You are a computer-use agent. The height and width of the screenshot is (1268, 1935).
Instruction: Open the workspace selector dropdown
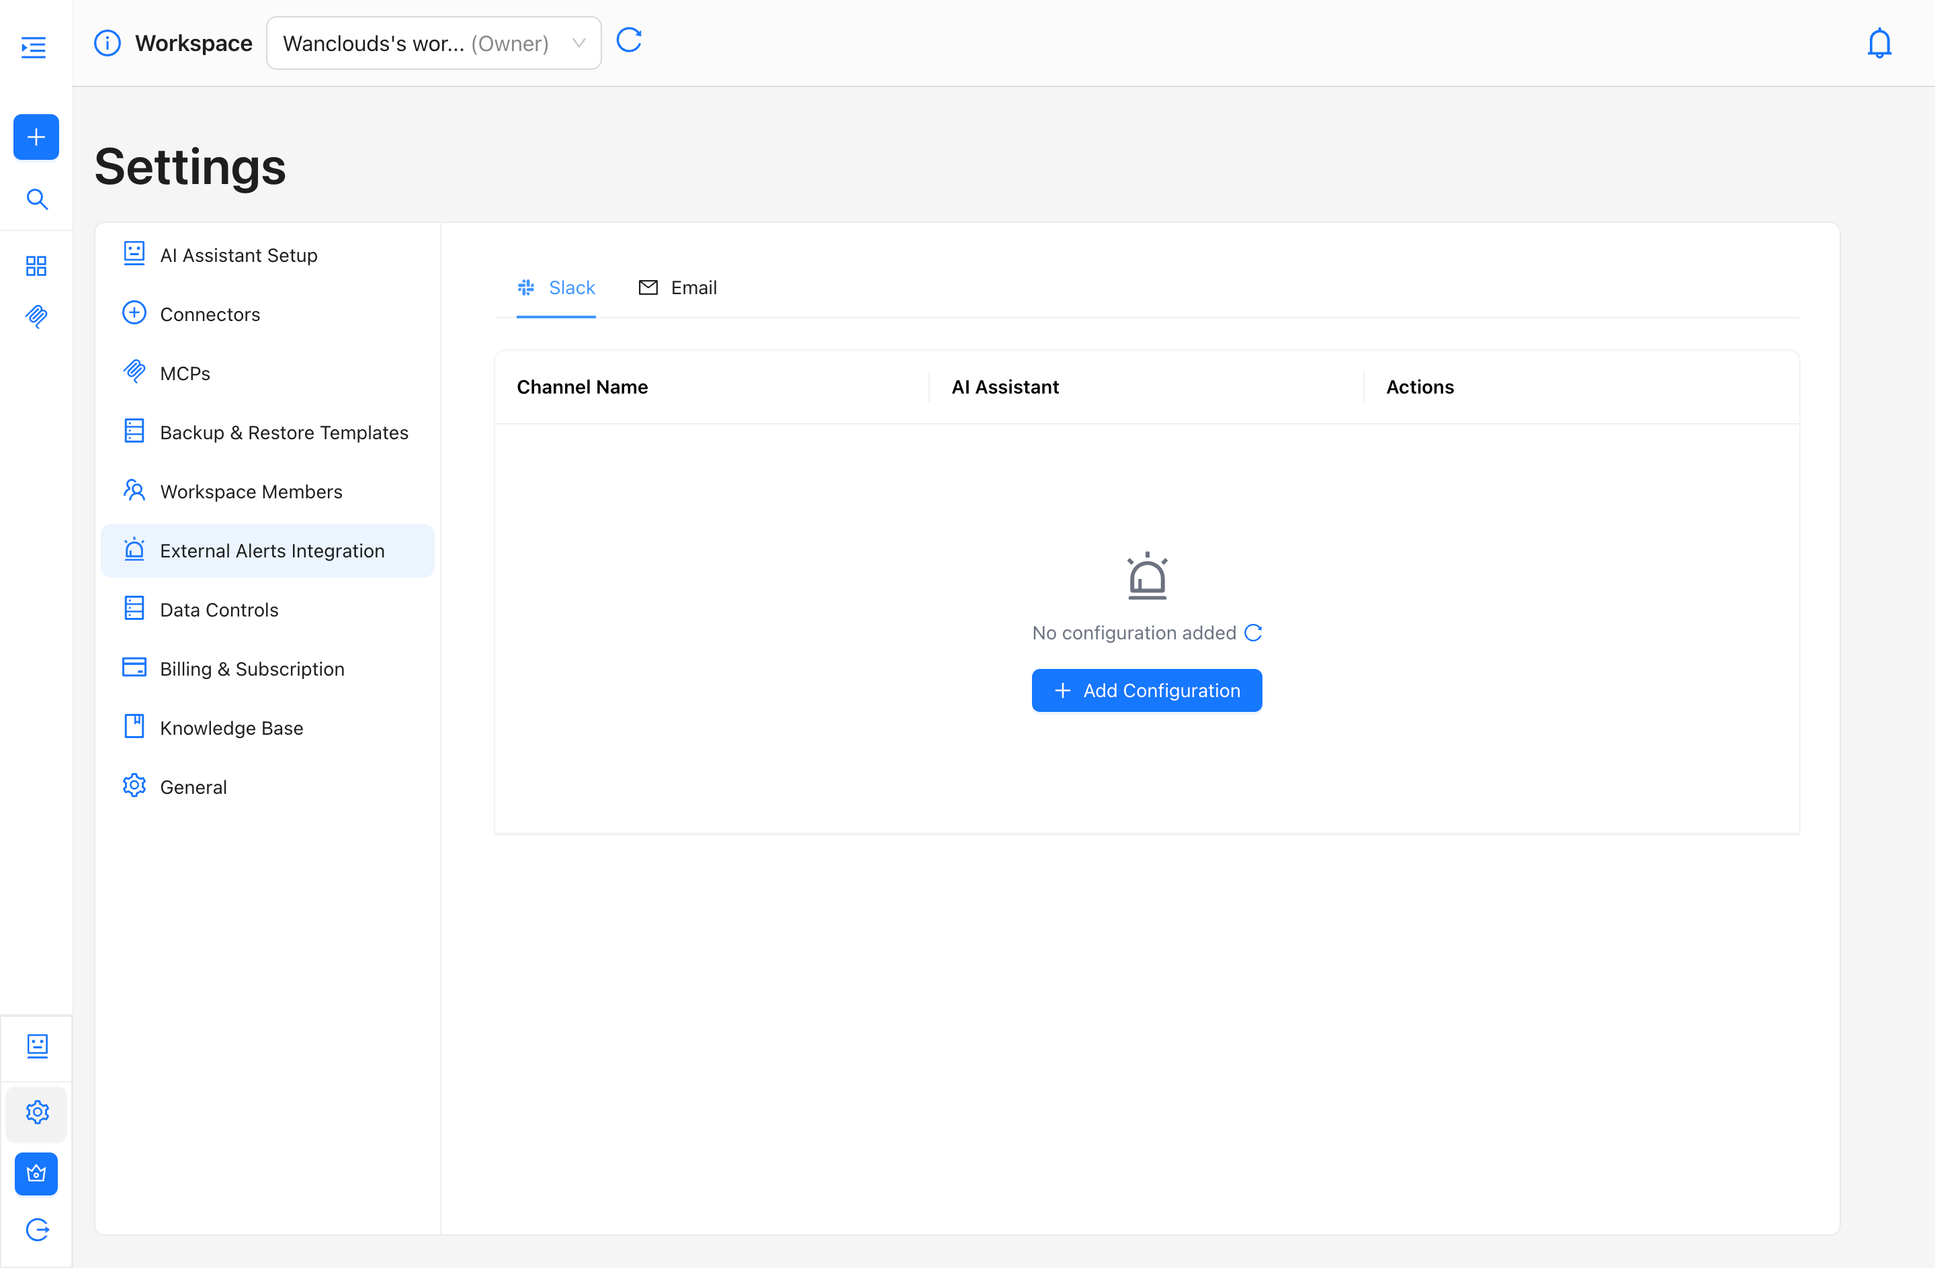coord(433,43)
